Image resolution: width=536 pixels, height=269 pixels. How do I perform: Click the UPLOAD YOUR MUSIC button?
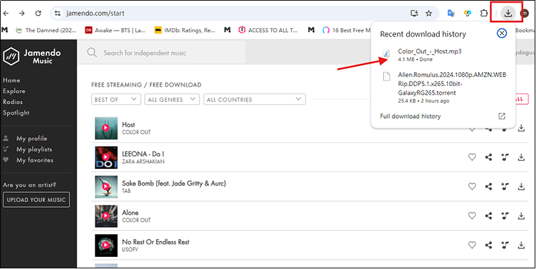36,200
